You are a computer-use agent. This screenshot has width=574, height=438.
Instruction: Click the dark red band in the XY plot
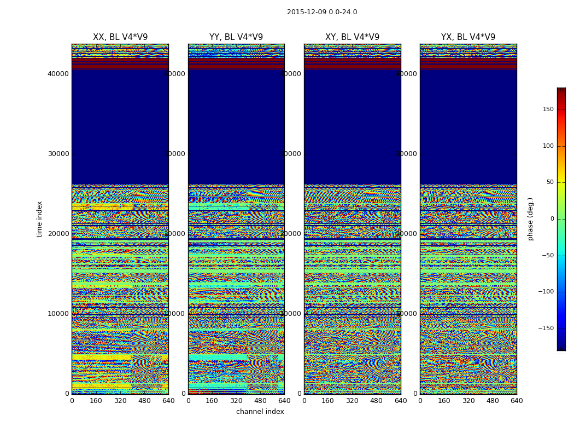[352, 64]
